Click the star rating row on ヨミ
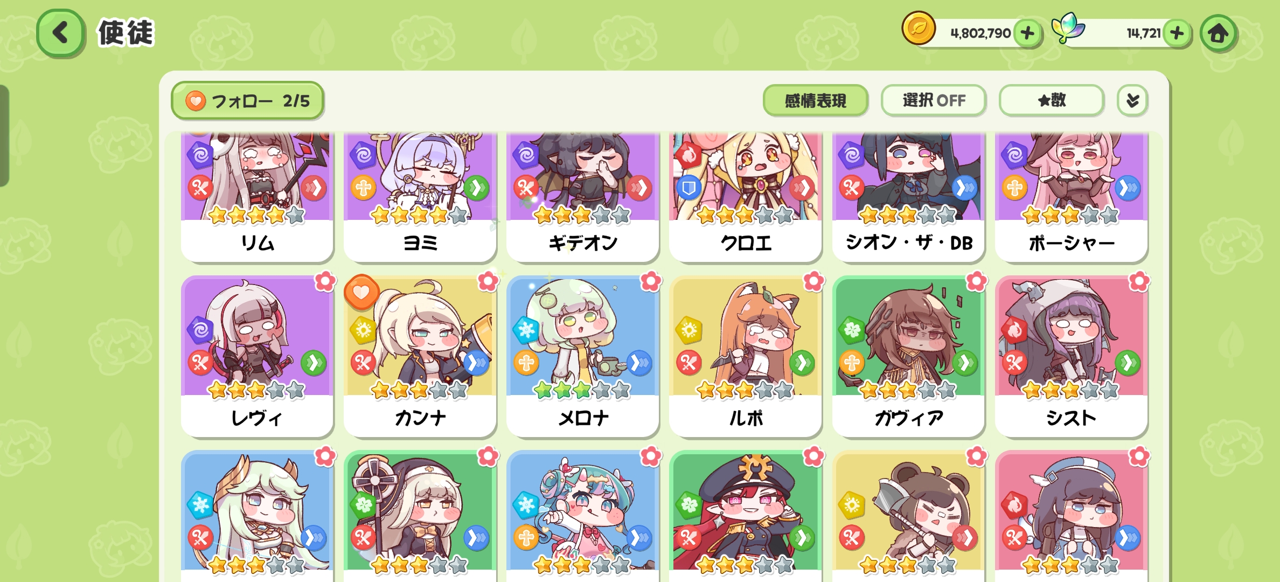 (x=420, y=215)
